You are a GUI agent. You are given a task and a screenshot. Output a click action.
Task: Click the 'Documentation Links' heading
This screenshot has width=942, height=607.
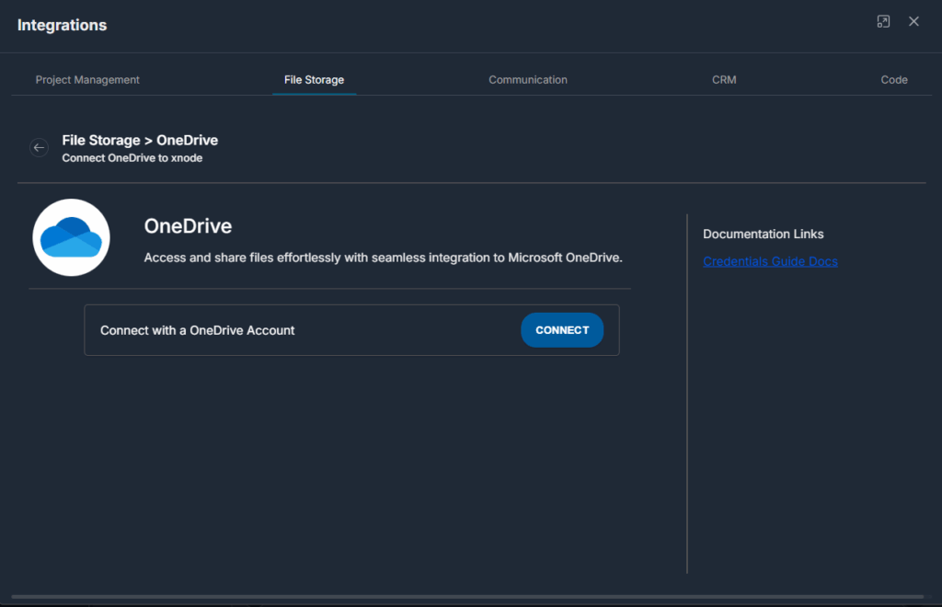[x=763, y=235]
